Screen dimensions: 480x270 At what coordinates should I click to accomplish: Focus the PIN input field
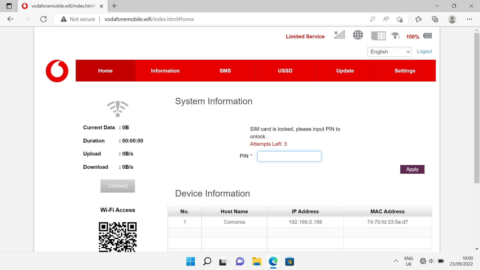(x=289, y=156)
